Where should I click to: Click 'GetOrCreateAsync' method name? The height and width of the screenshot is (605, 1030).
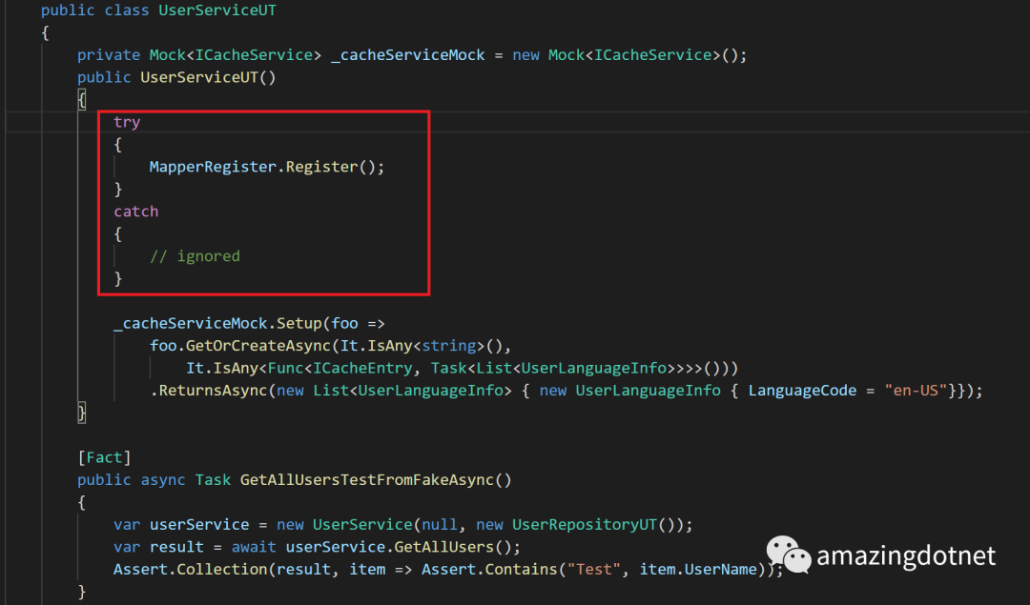tap(258, 346)
